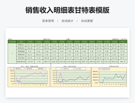Click the cell with value 3085.7%

[85, 62]
